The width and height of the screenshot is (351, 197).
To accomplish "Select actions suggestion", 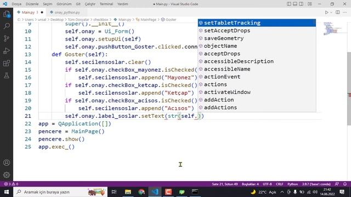I will [x=257, y=84].
